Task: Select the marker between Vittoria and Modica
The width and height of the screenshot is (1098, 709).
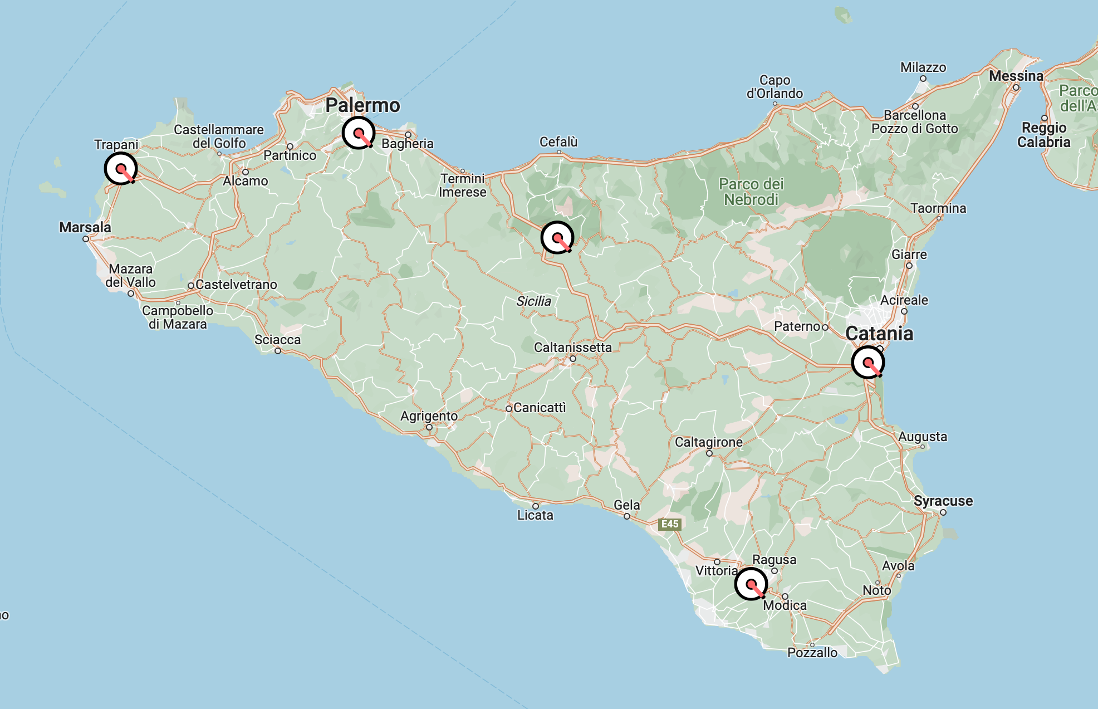Action: tap(751, 584)
